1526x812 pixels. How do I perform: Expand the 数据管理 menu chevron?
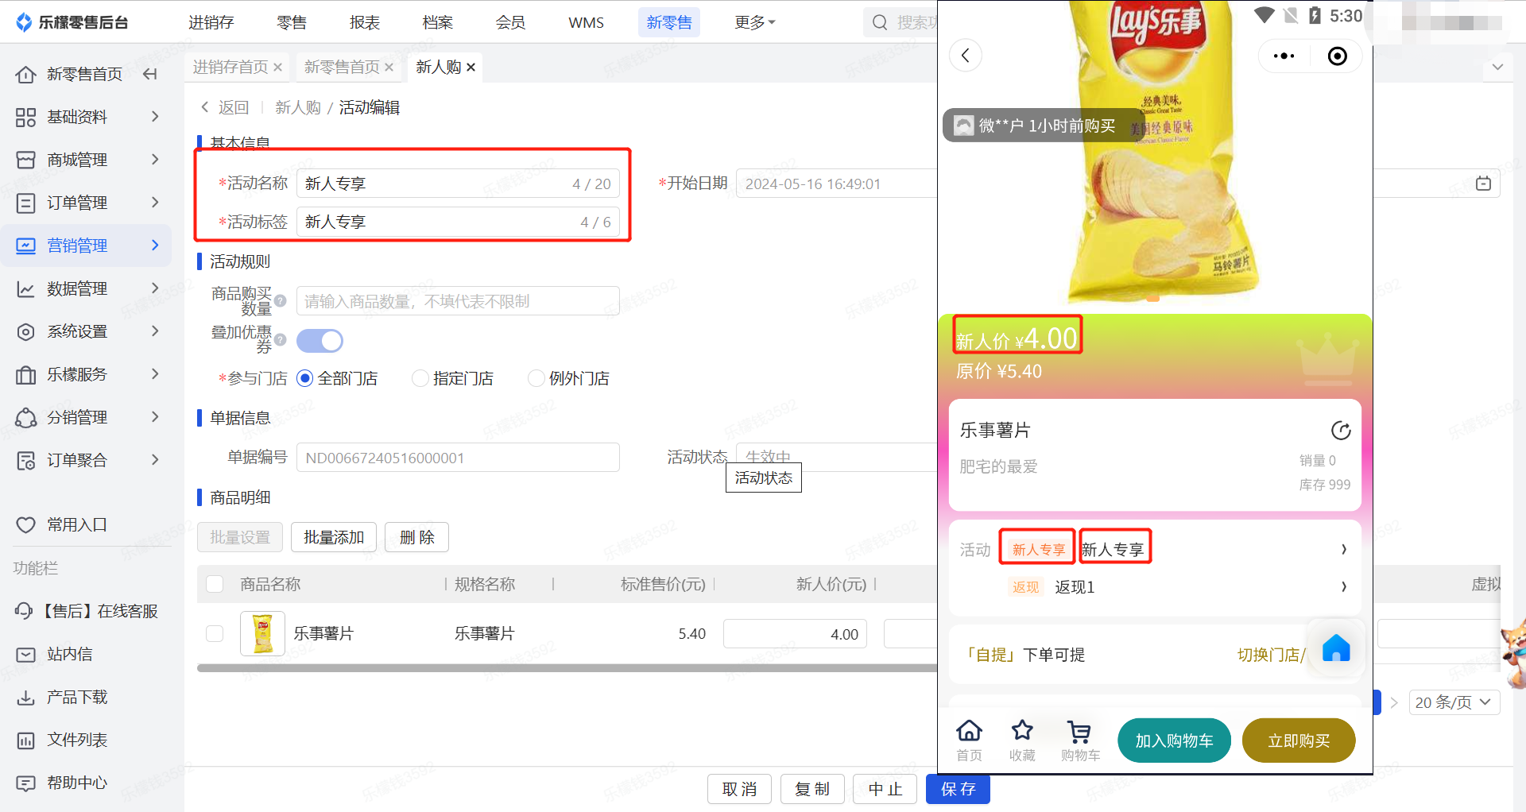pos(155,288)
